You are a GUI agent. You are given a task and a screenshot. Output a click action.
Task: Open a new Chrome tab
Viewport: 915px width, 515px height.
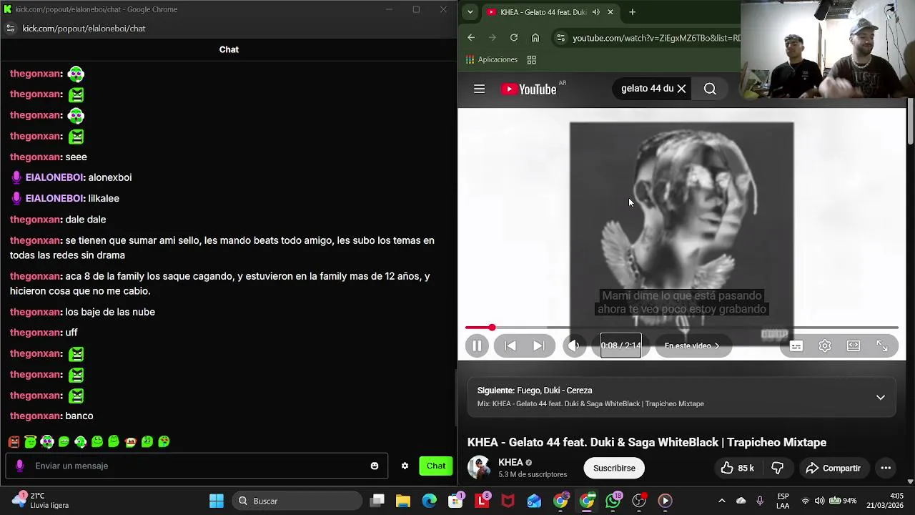(x=632, y=12)
